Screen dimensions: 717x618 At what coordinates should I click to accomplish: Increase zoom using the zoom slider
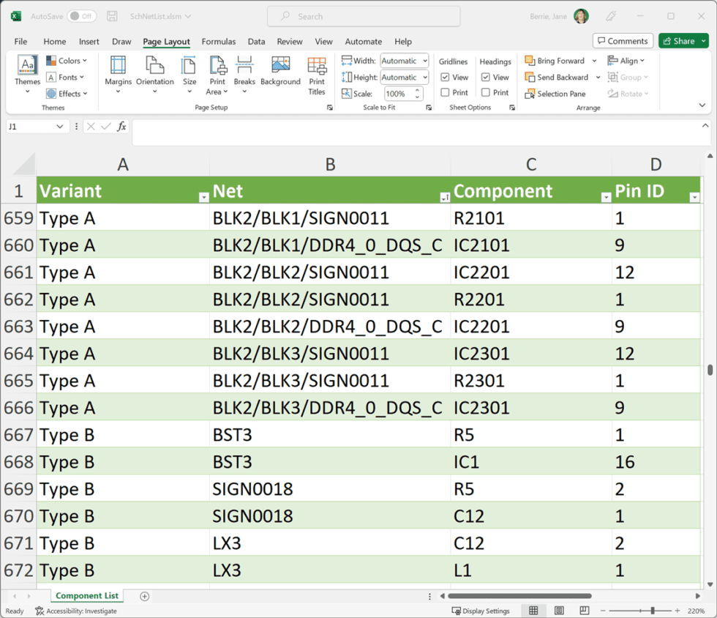[x=677, y=610]
